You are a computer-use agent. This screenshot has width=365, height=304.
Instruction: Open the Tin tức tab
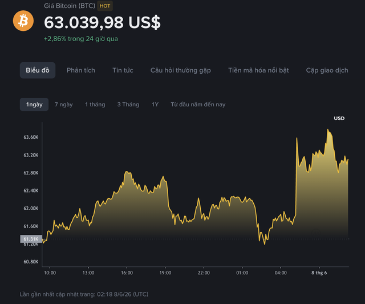pyautogui.click(x=123, y=70)
